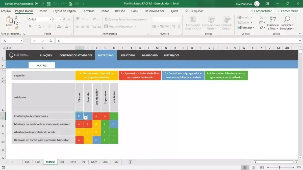This screenshot has height=170, width=303.
Task: Select the Page Layout view icon in status bar
Action: point(254,167)
